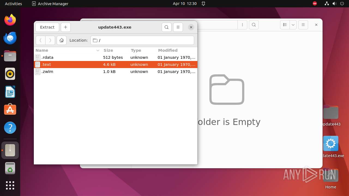Search in the Files window

click(x=254, y=25)
